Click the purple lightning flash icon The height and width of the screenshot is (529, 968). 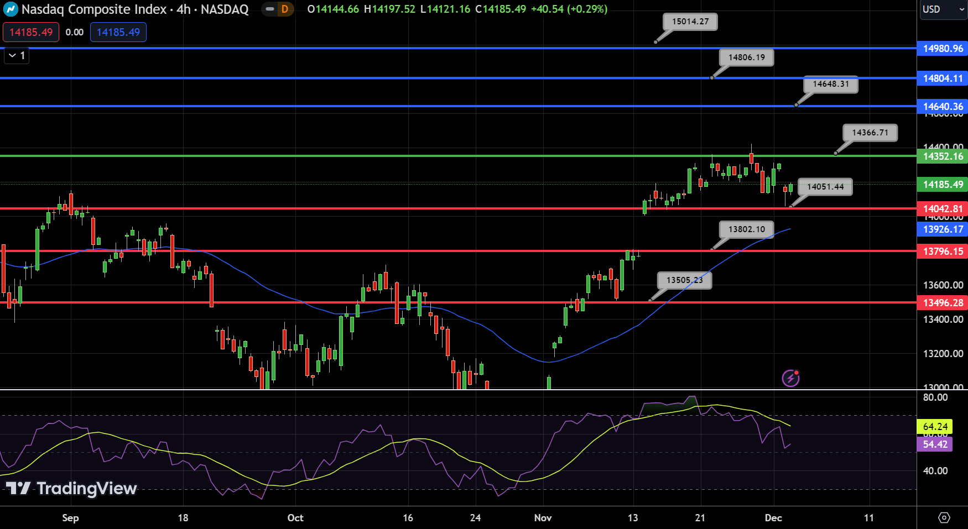(790, 378)
